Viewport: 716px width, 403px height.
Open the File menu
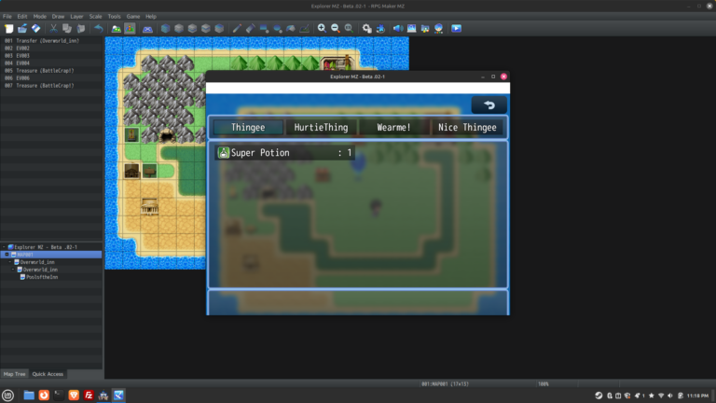click(x=7, y=17)
